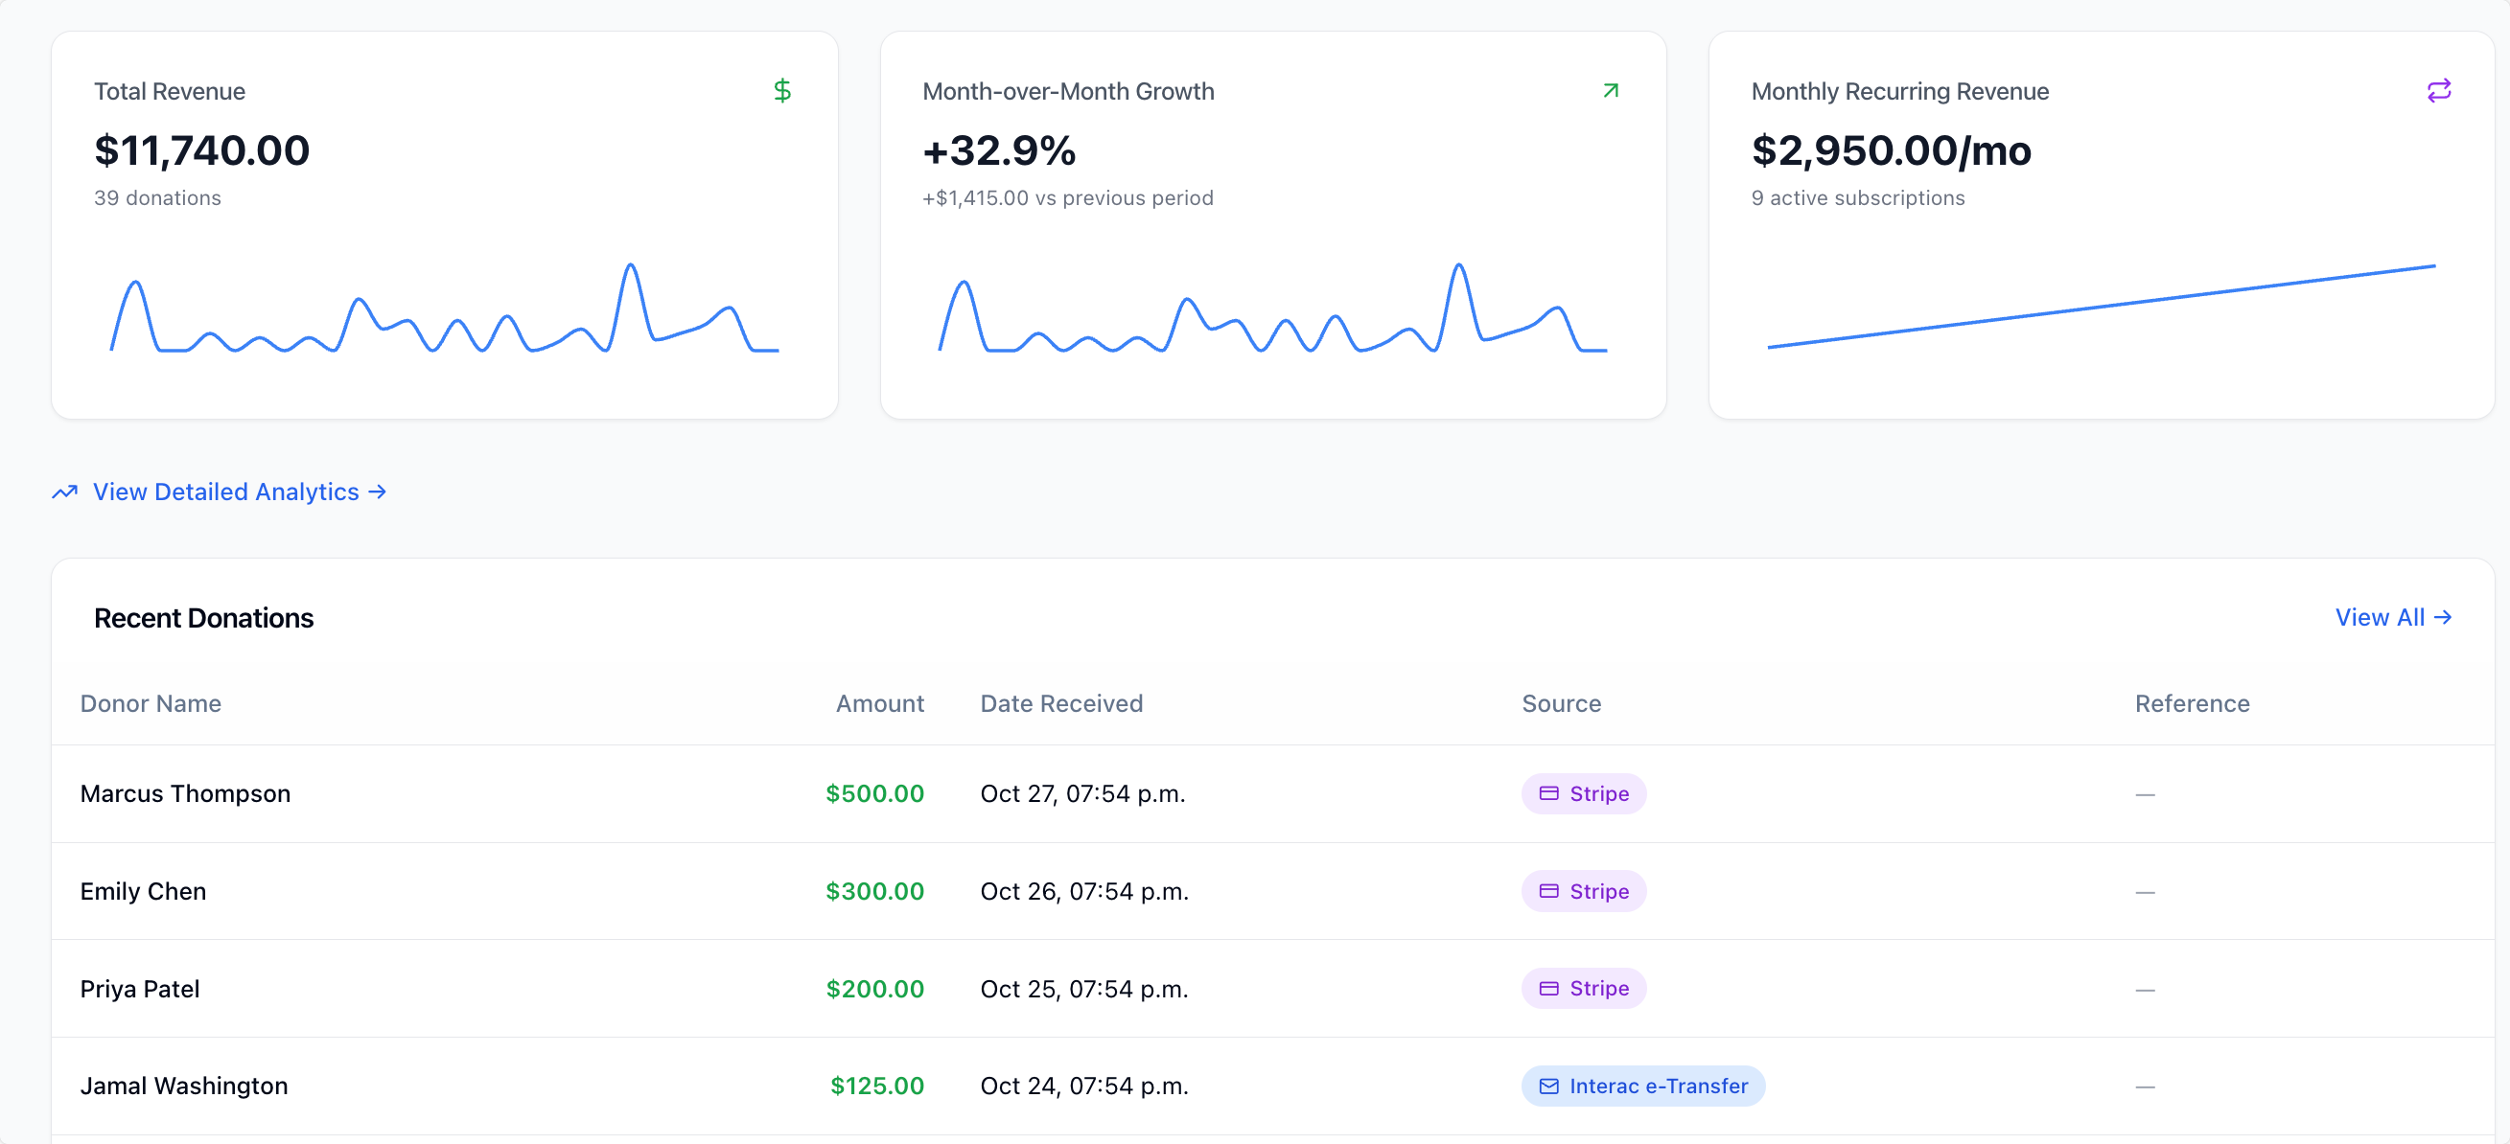The image size is (2510, 1144).
Task: Select Marcus Thompson's donor name
Action: pyautogui.click(x=185, y=793)
